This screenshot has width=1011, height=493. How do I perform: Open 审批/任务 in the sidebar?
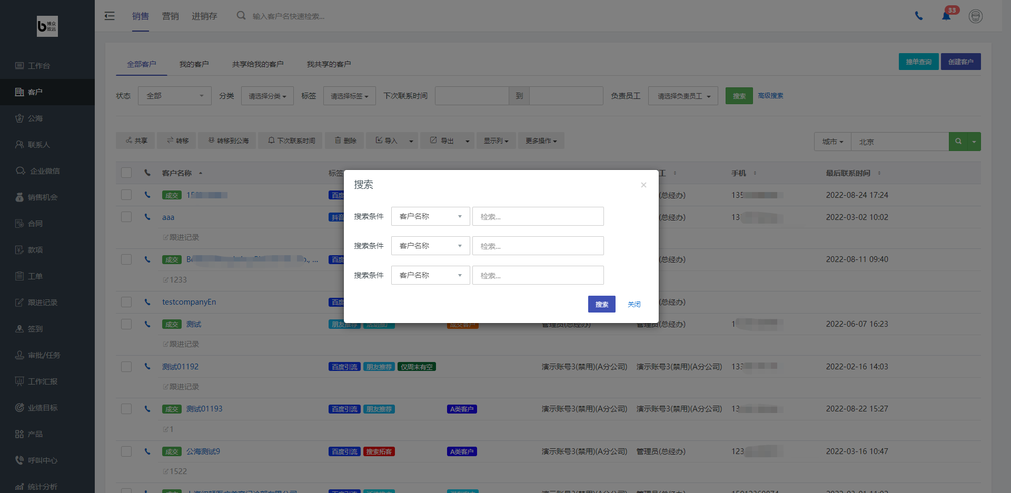point(47,355)
